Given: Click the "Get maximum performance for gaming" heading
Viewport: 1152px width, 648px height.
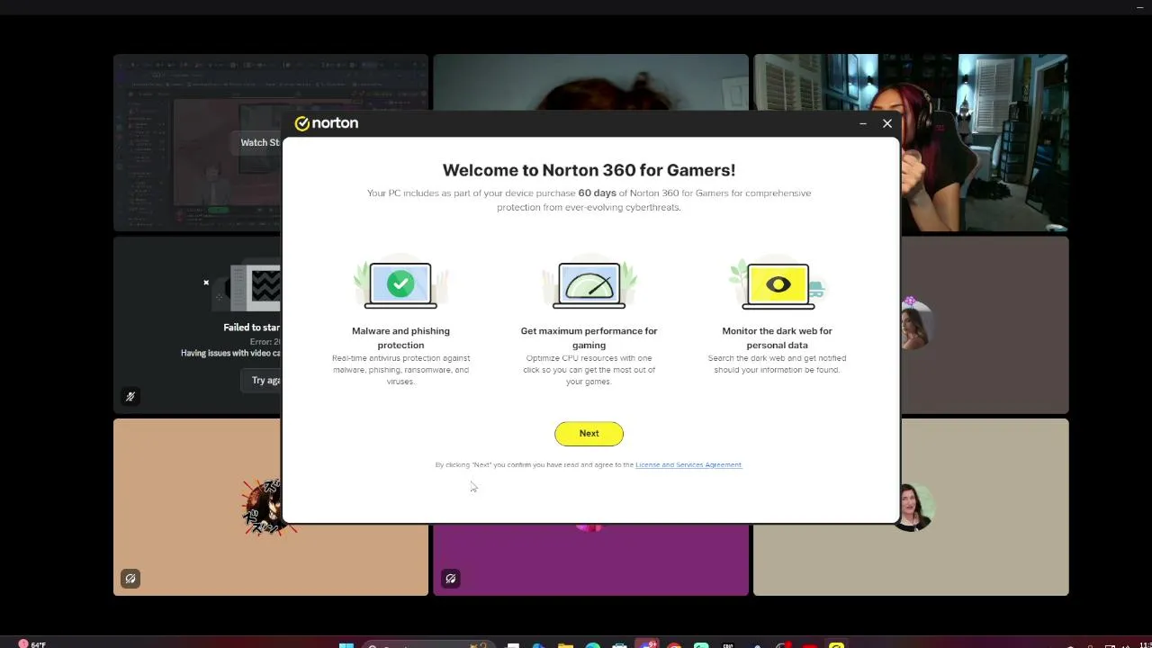Looking at the screenshot, I should (x=589, y=338).
